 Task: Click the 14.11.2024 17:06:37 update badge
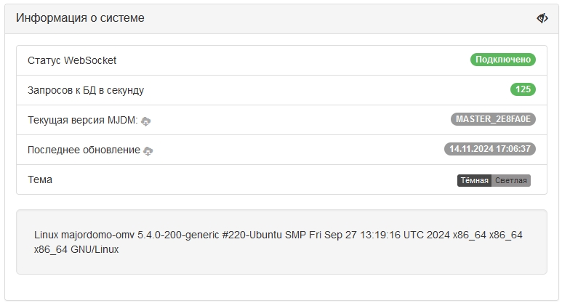(489, 149)
